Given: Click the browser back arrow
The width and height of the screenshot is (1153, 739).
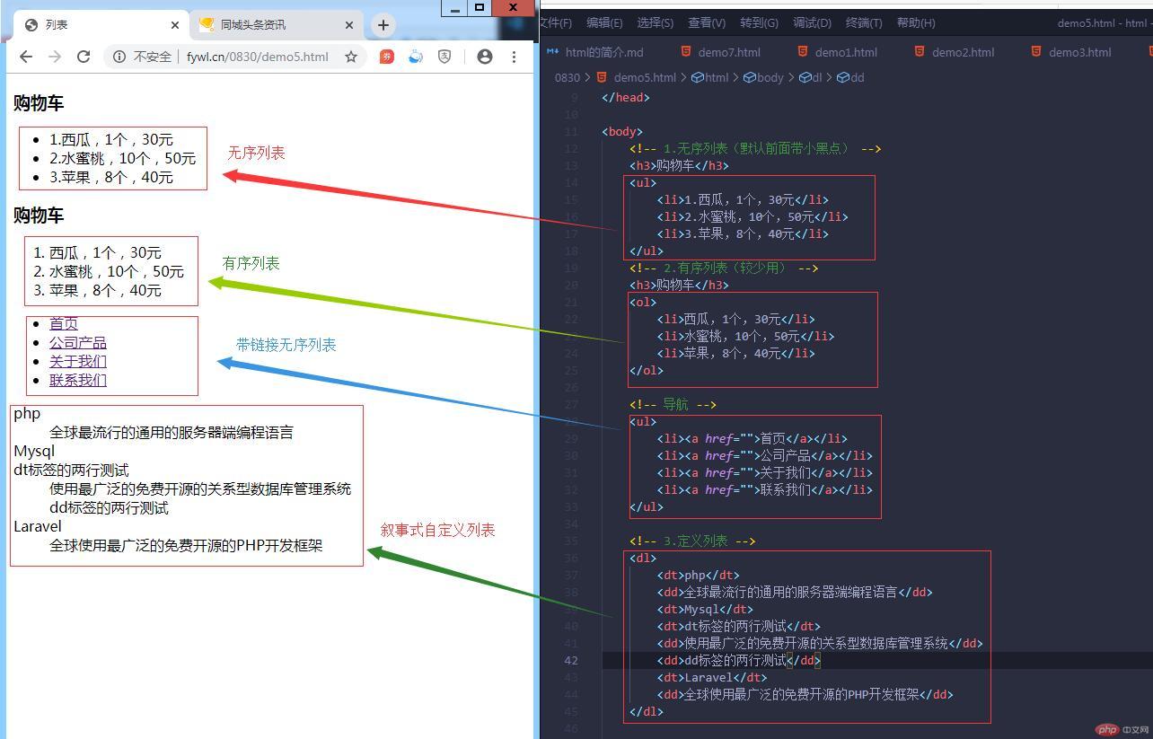Looking at the screenshot, I should pos(26,57).
